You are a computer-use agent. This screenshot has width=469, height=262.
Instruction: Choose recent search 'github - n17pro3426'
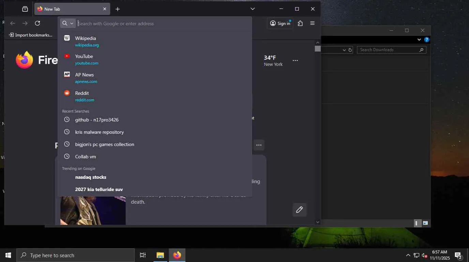click(155, 120)
